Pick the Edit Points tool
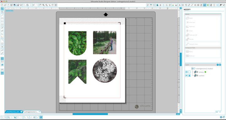The height and width of the screenshot is (120, 226). [2, 12]
